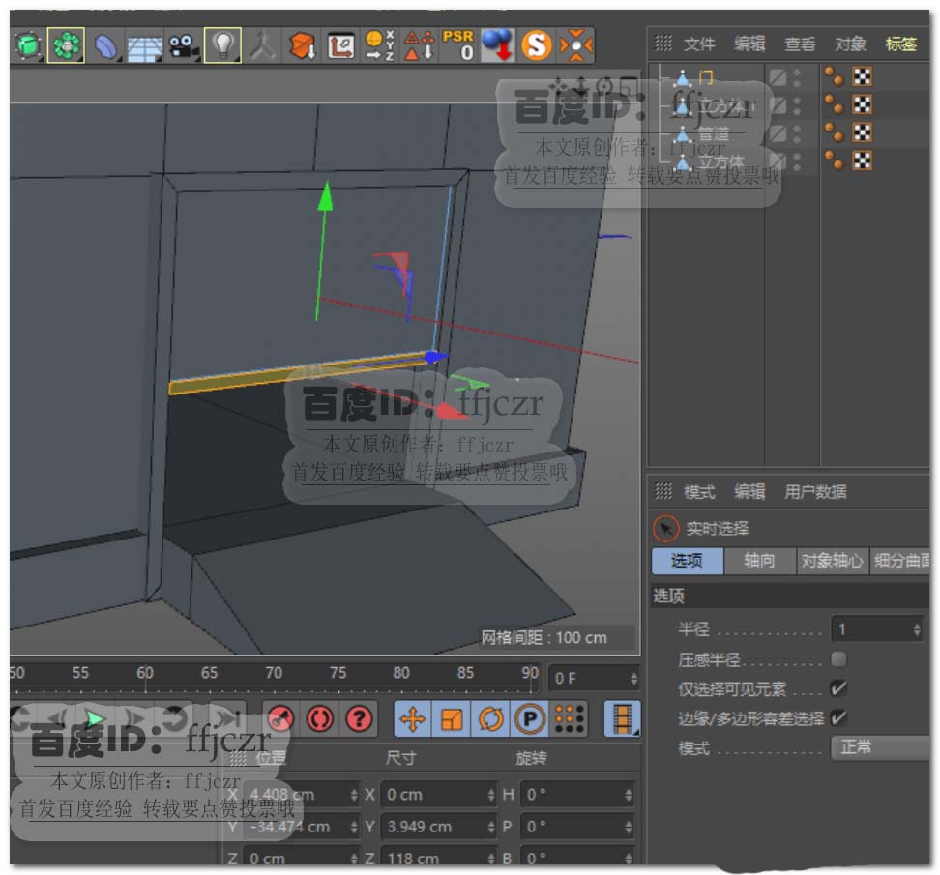Click the red question mark keyframe icon
The image size is (940, 875).
pos(359,718)
